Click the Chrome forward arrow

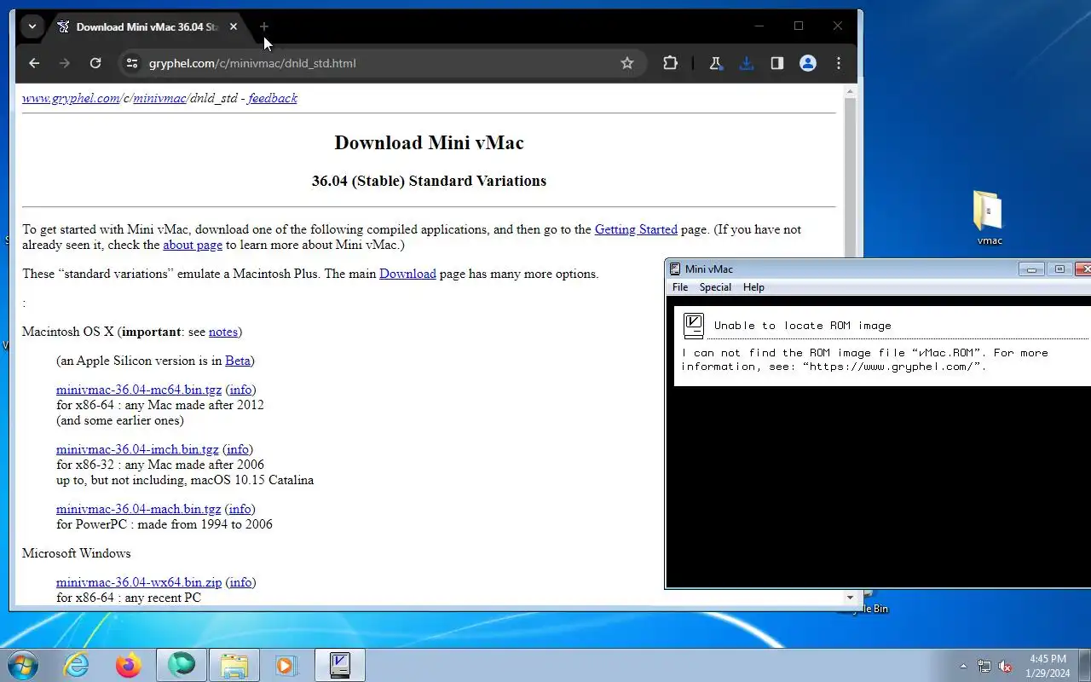tap(65, 63)
